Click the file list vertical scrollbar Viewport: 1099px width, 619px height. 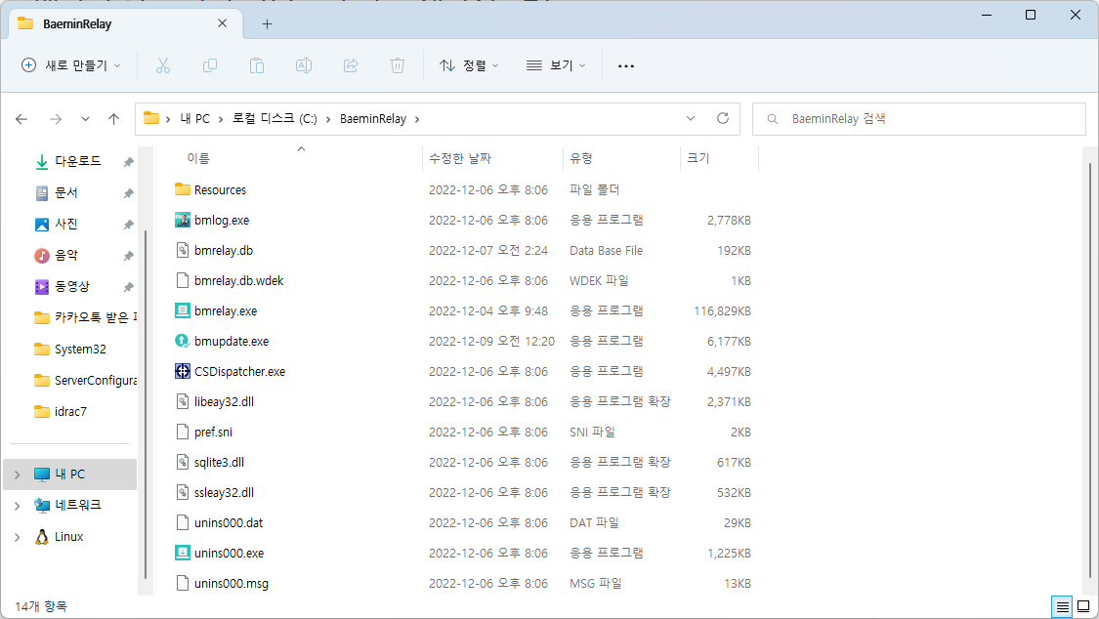[1090, 371]
